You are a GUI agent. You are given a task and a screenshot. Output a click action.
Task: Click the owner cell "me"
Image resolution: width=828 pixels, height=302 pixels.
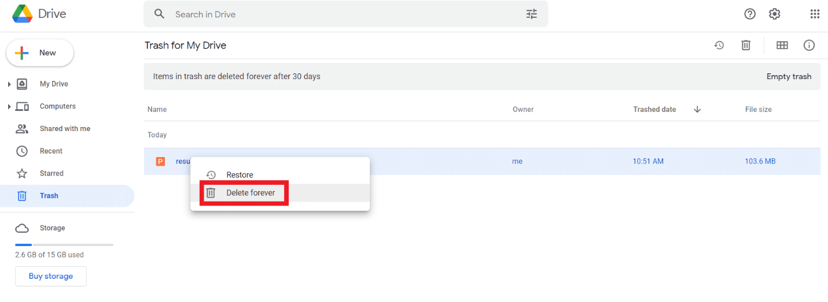click(517, 162)
